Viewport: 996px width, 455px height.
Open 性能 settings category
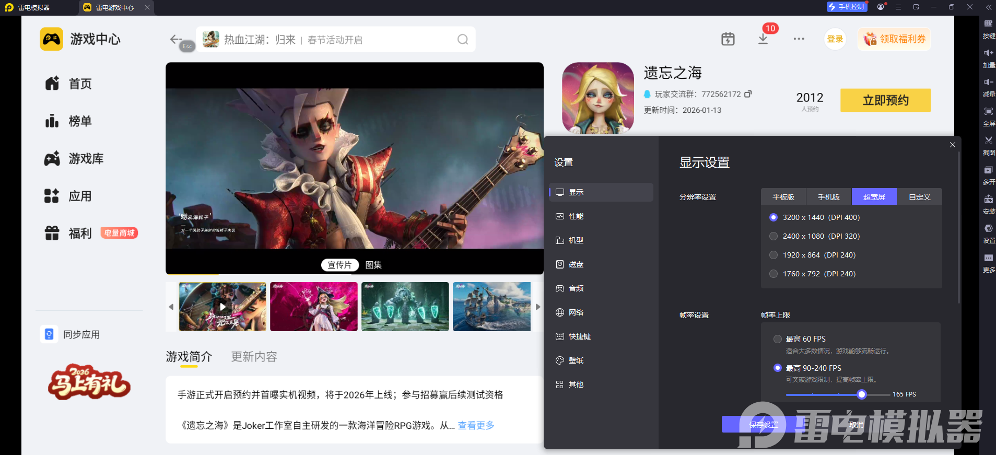(x=601, y=216)
